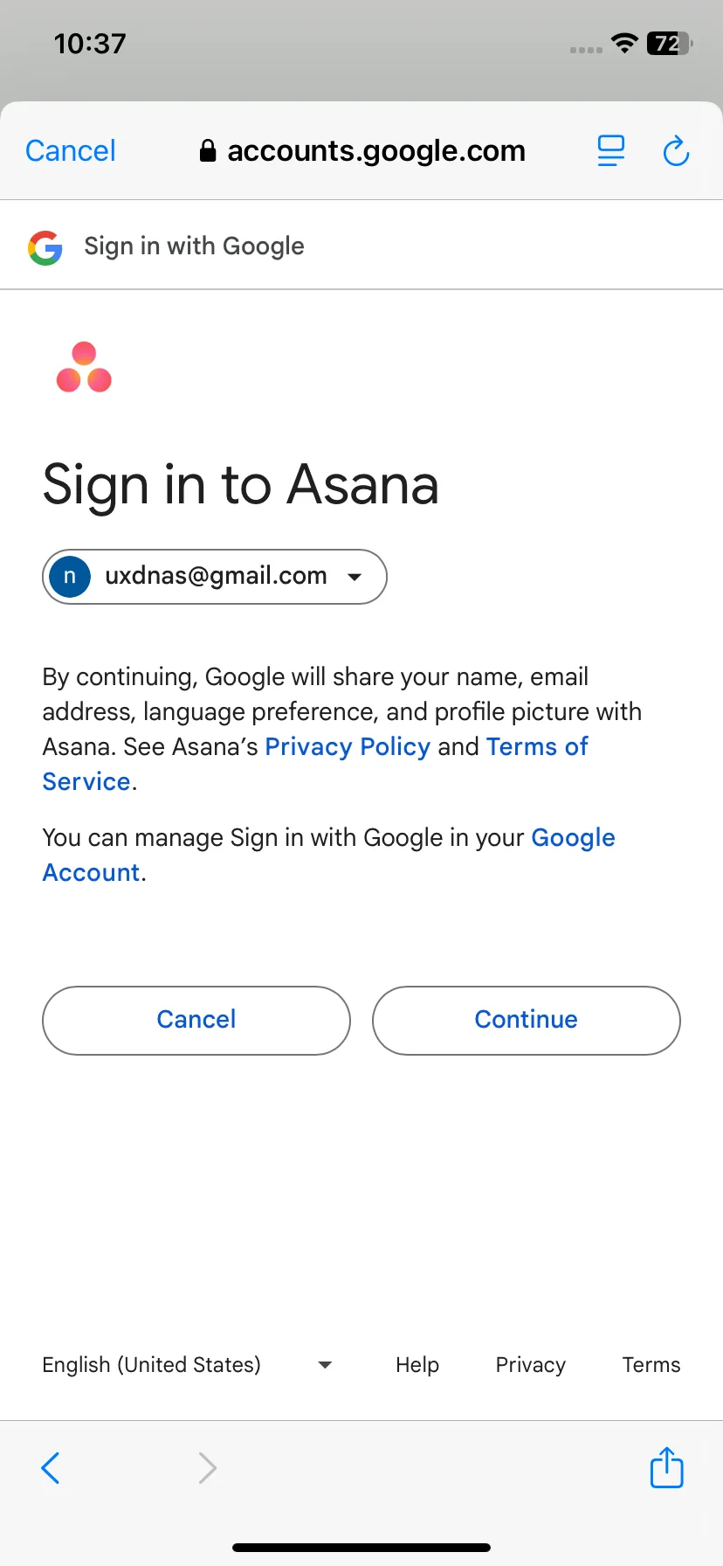
Task: Tap Cancel in the top navigation bar
Action: (71, 151)
